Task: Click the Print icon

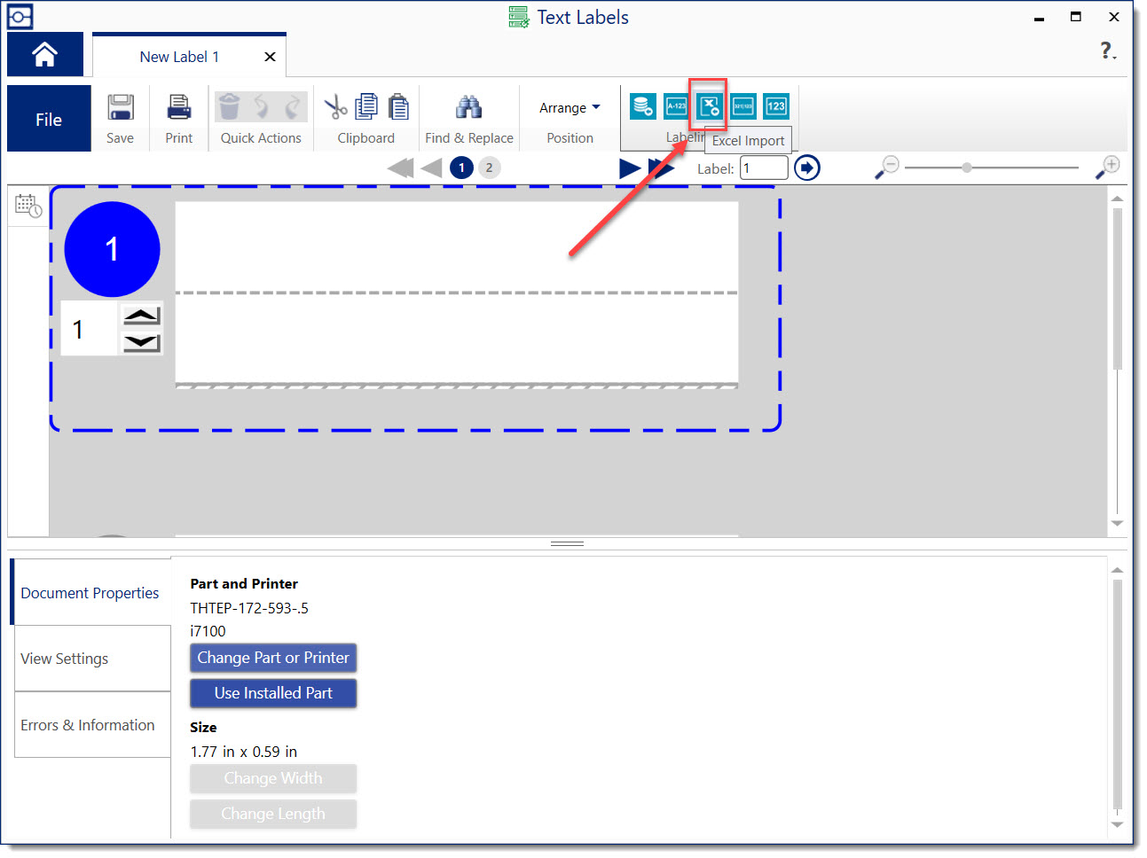Action: click(x=179, y=107)
